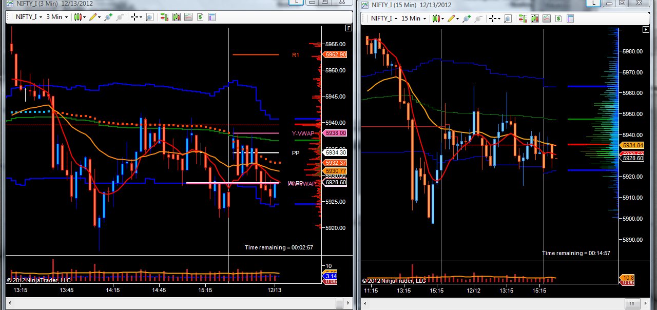Click the candlestick chart style icon in the 3 Min window
The image size is (657, 310).
click(x=78, y=17)
